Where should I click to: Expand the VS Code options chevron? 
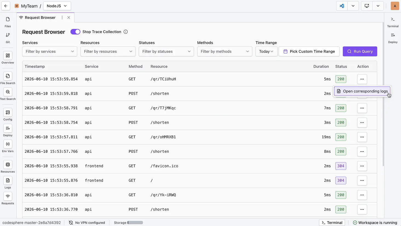click(x=353, y=6)
